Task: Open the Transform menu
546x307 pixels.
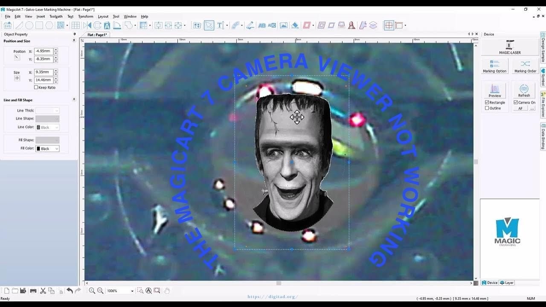Action: [85, 17]
